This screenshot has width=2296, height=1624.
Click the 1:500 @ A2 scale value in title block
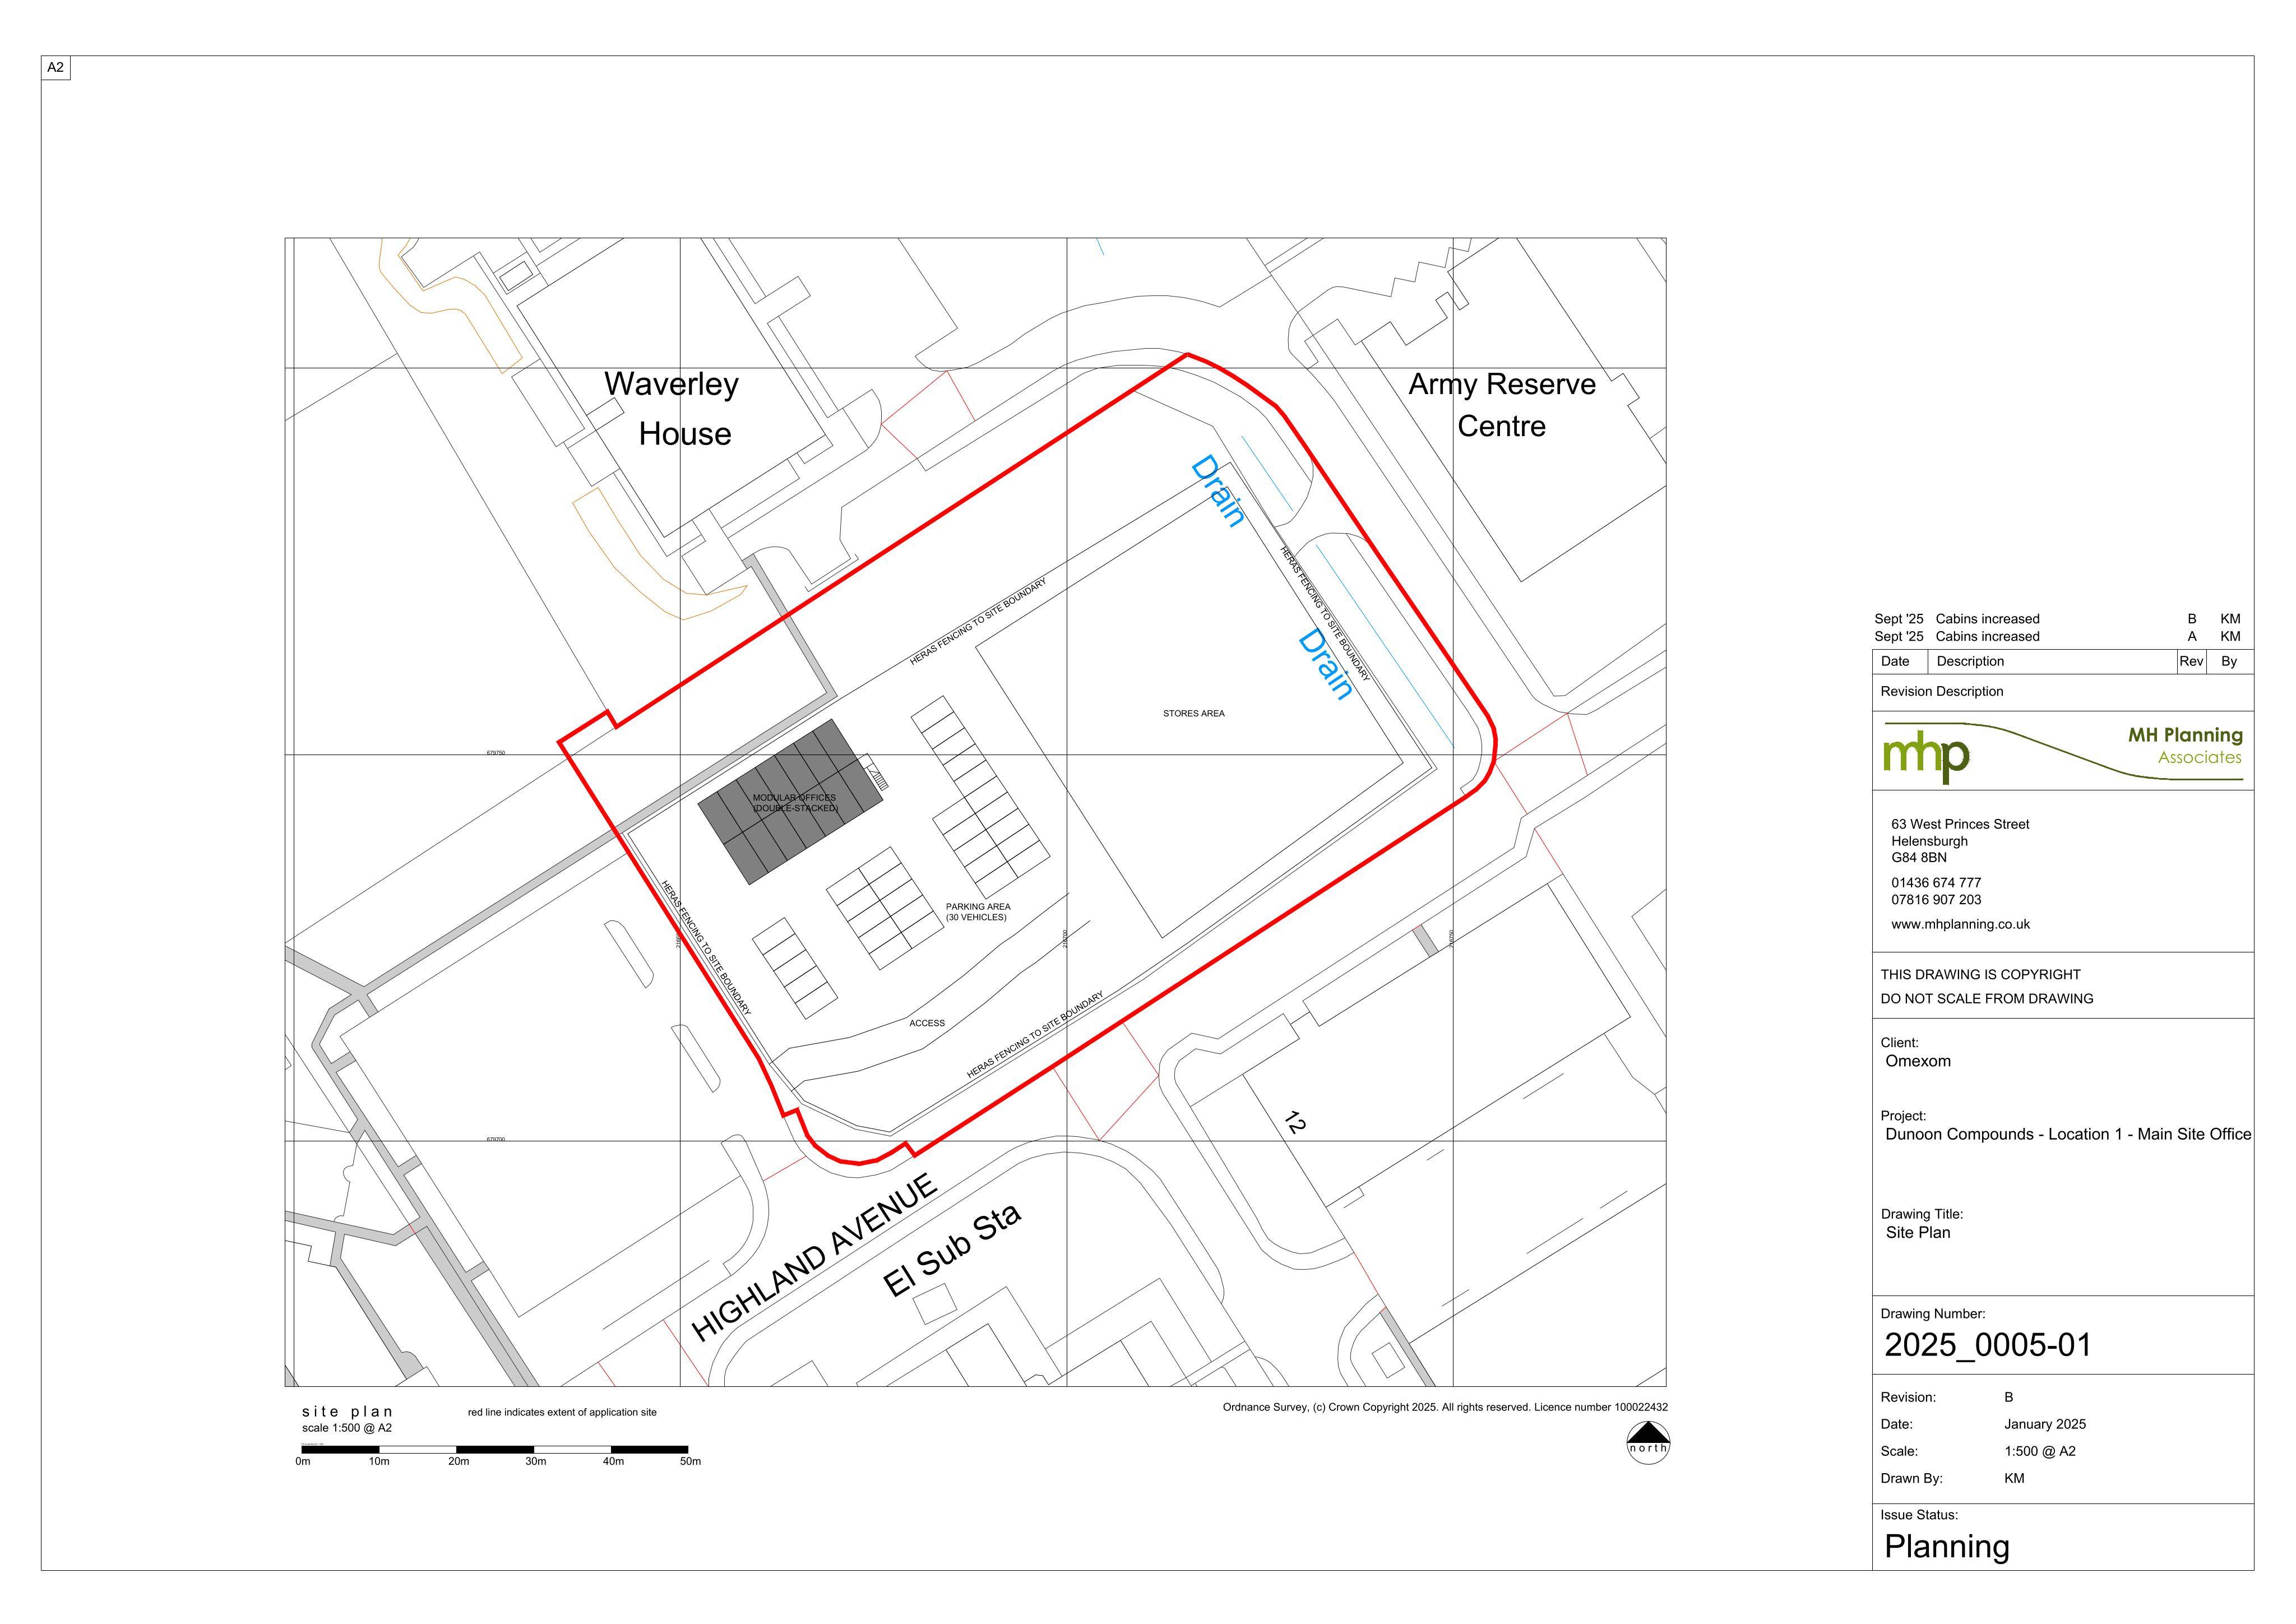2040,1452
